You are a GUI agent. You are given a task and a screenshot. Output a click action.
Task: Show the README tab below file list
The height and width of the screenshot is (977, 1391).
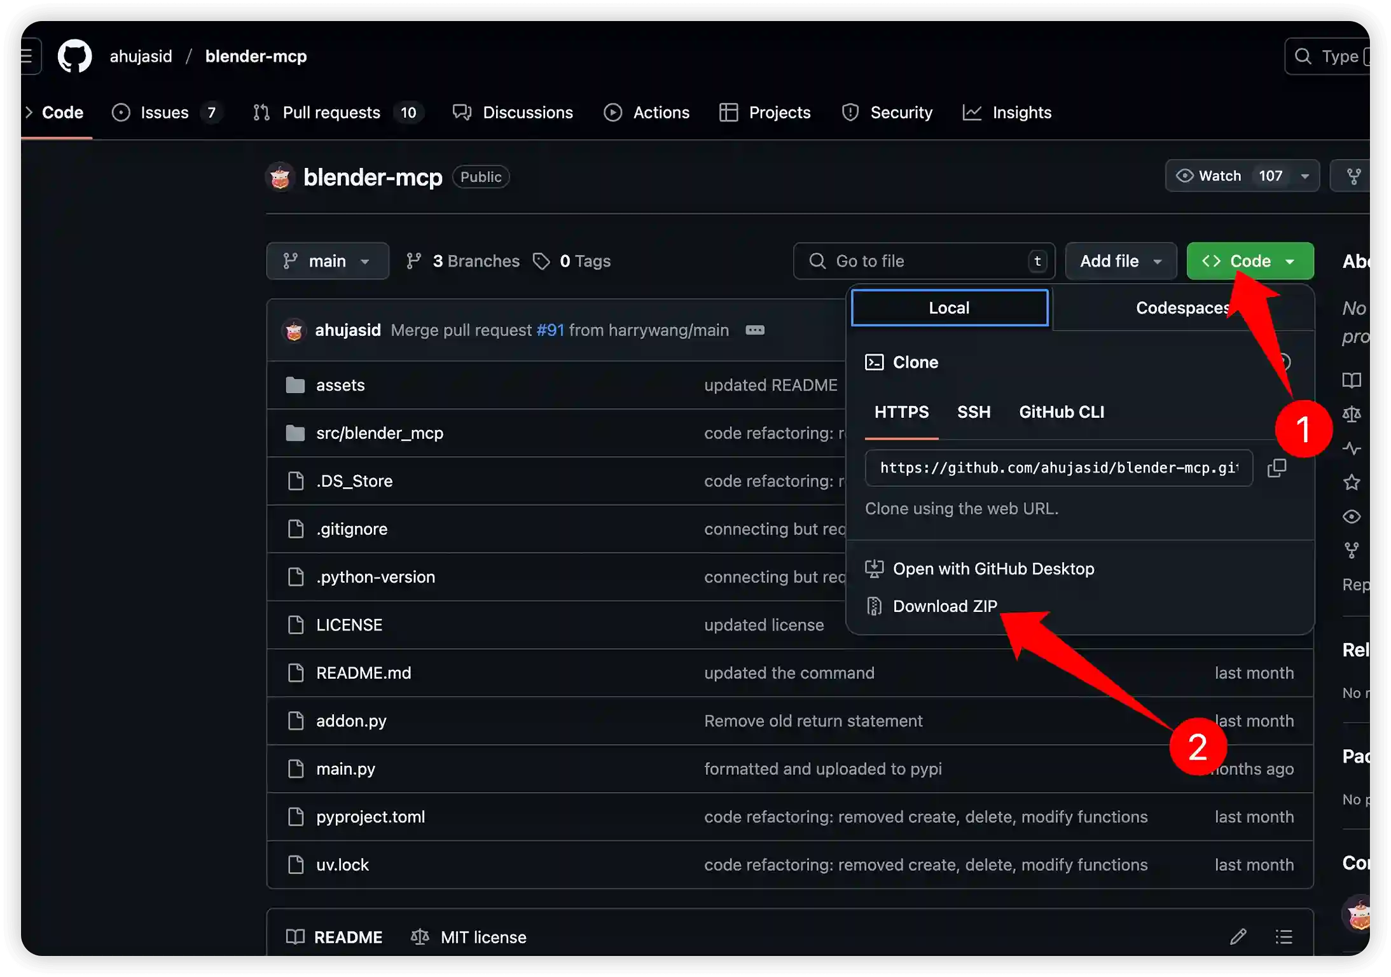tap(334, 937)
